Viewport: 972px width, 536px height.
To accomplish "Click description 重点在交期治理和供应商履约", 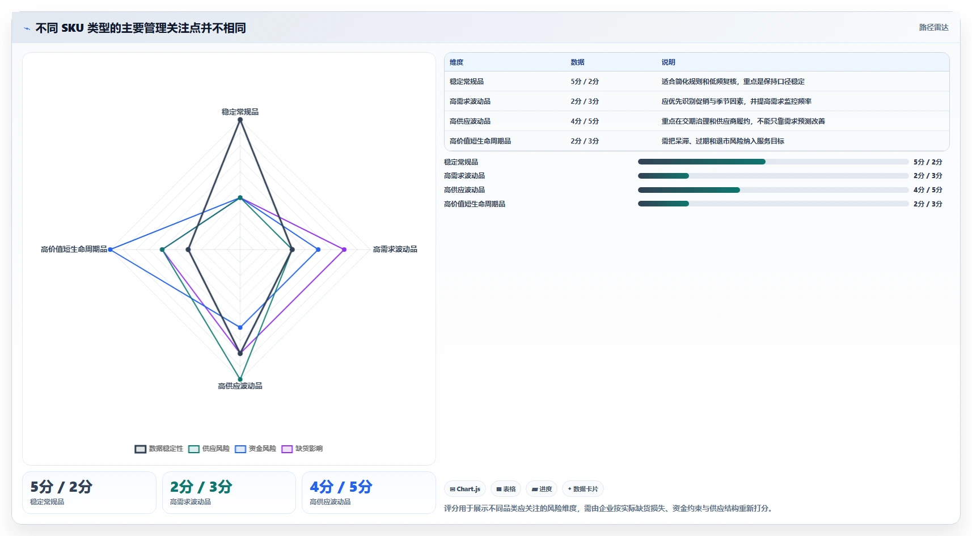I will tap(743, 121).
